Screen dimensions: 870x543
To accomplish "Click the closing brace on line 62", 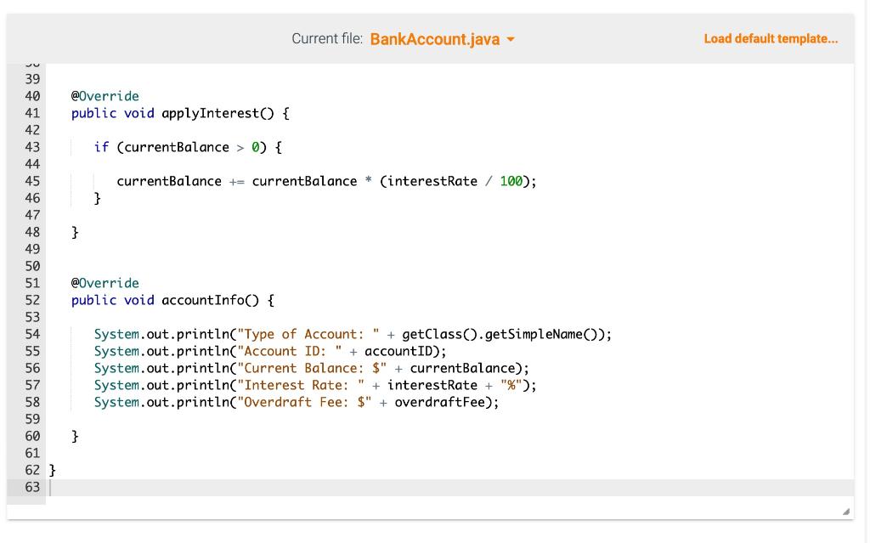I will tap(52, 469).
